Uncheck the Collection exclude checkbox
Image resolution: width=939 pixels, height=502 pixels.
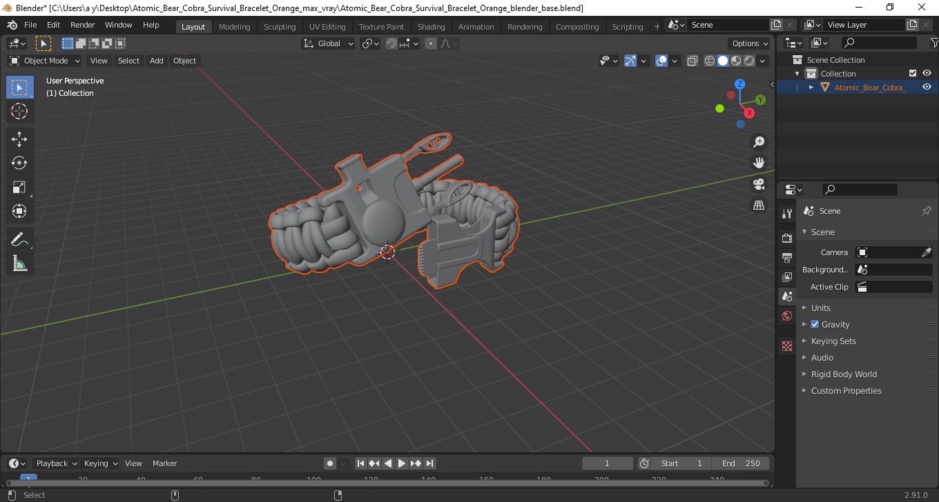(x=913, y=73)
